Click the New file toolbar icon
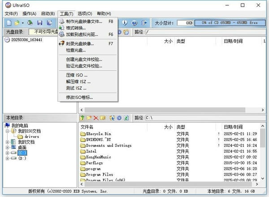This screenshot has height=197, width=269. (x=9, y=23)
